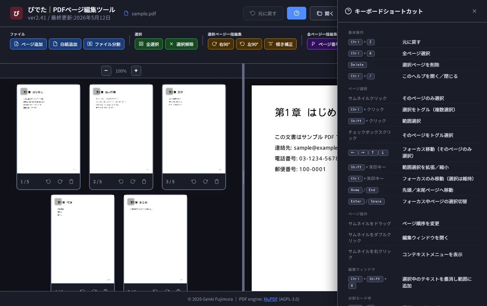Toggle the checkbox on page 5 thumbnail
The image size is (487, 306).
point(131,202)
